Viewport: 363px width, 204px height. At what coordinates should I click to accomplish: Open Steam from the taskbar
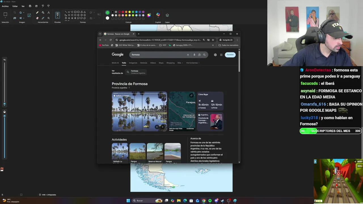point(222,201)
